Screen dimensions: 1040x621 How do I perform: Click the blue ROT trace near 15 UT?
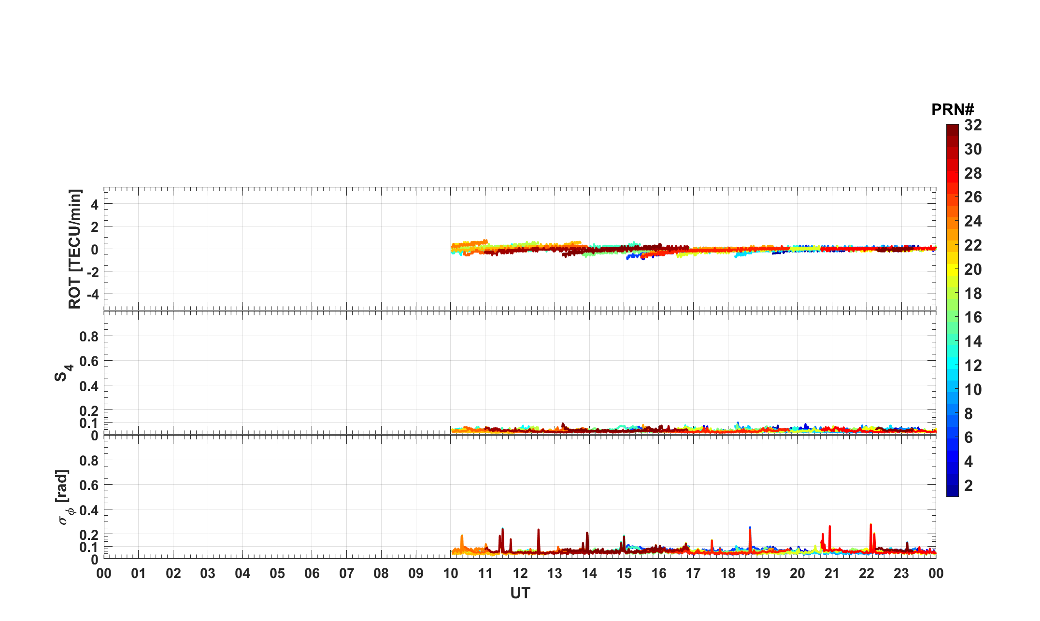tap(633, 256)
